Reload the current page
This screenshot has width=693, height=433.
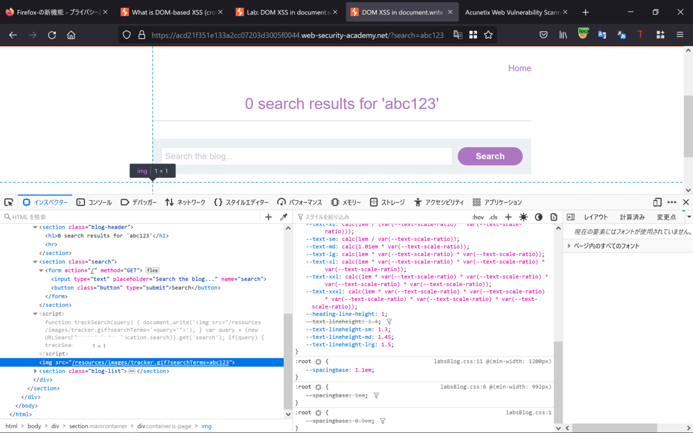52,35
